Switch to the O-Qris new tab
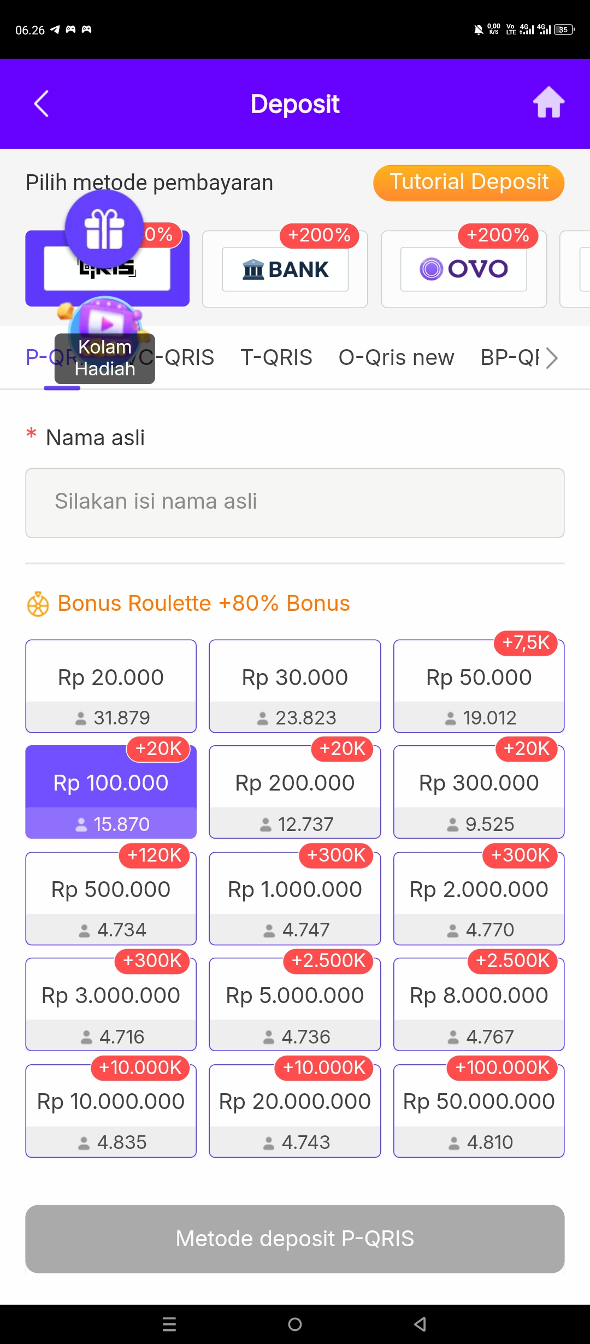This screenshot has height=1344, width=590. (396, 358)
